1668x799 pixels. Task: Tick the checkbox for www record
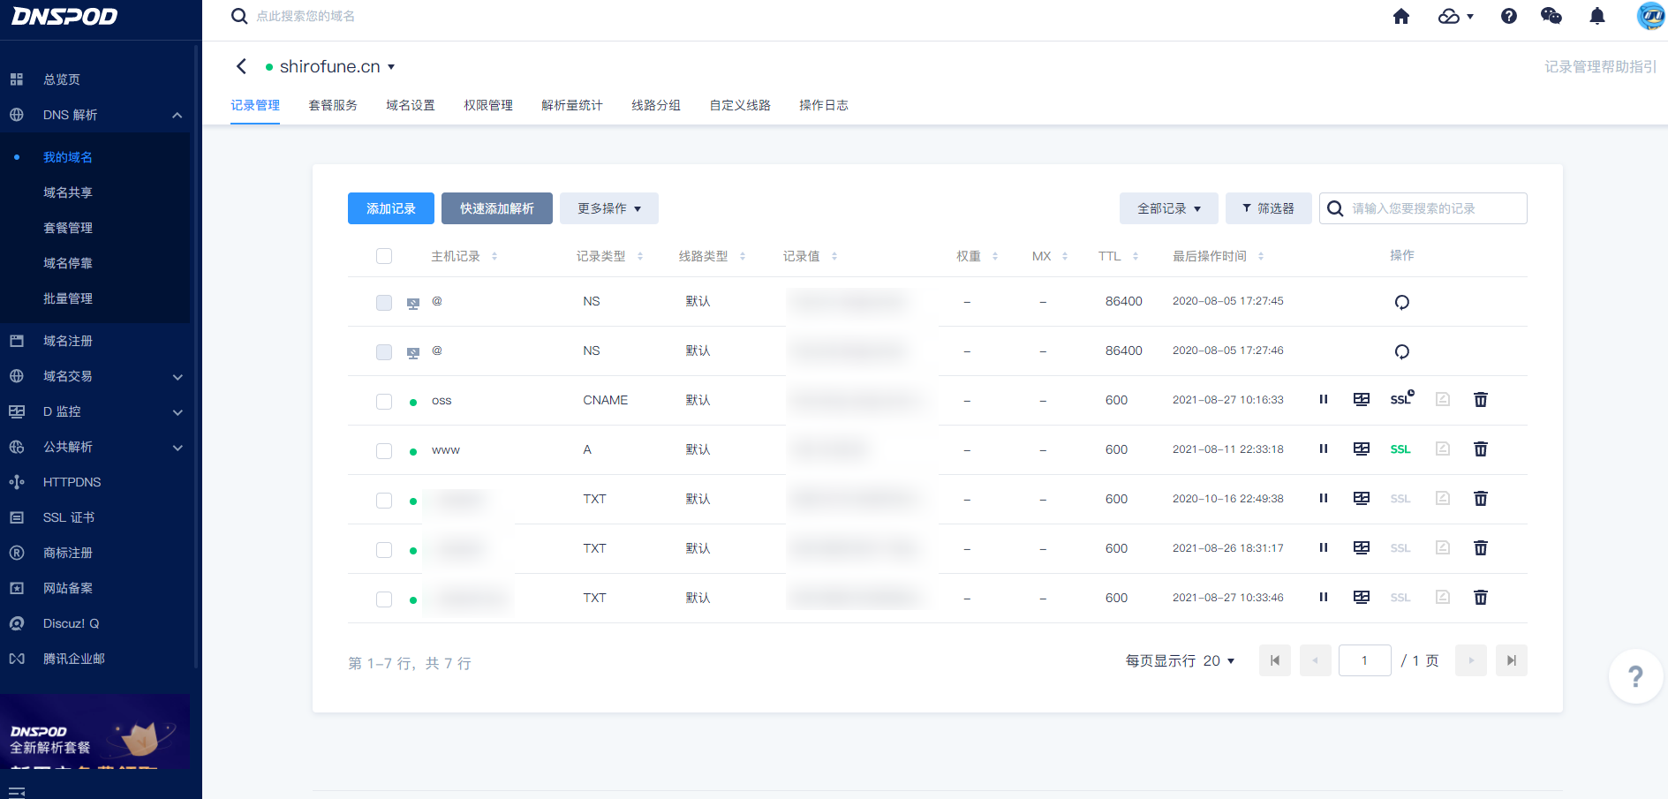tap(384, 450)
